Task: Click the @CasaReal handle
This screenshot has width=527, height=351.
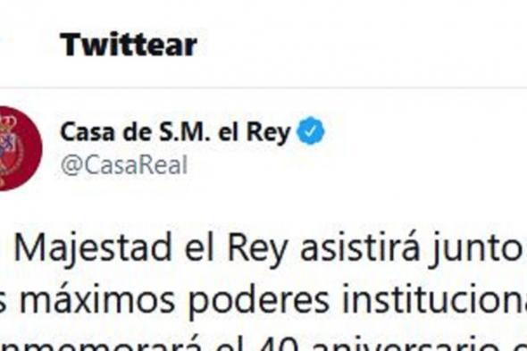Action: click(x=124, y=165)
